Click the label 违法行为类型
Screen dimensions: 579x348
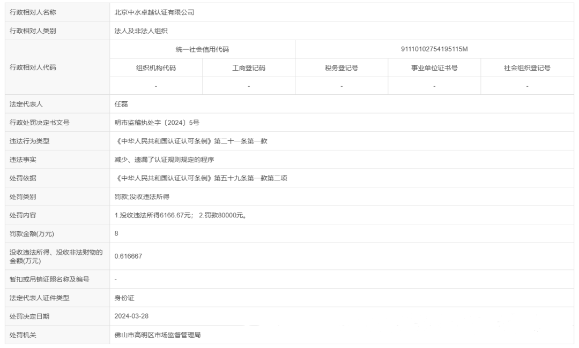coord(29,141)
